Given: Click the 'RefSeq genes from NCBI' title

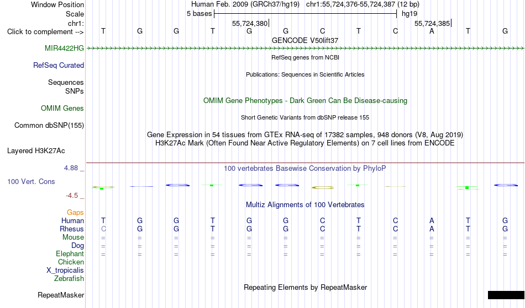Looking at the screenshot, I should 306,57.
